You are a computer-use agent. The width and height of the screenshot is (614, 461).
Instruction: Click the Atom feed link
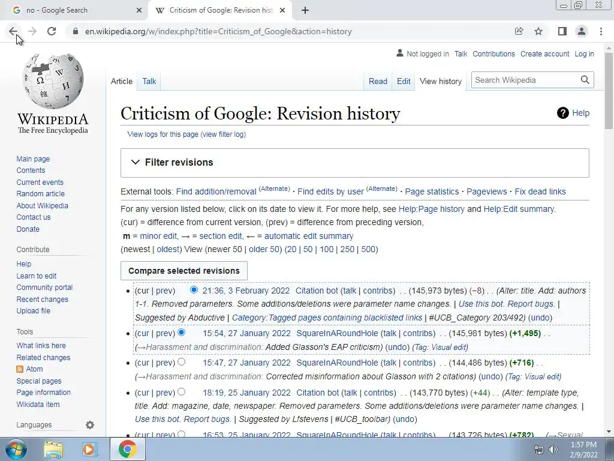[34, 369]
